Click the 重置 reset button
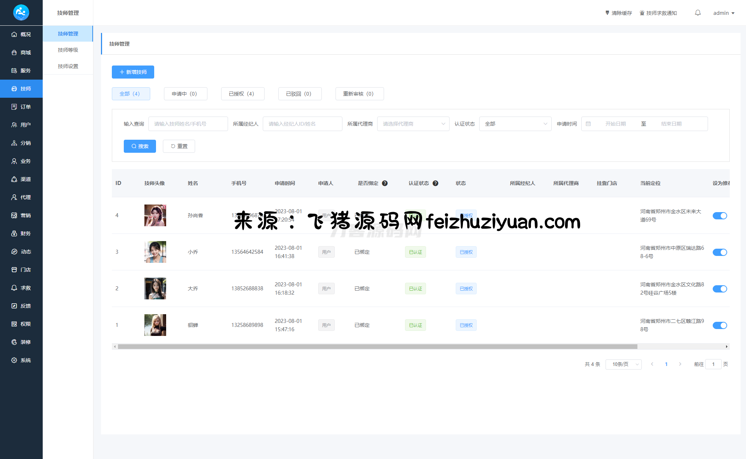This screenshot has width=746, height=459. [x=179, y=146]
